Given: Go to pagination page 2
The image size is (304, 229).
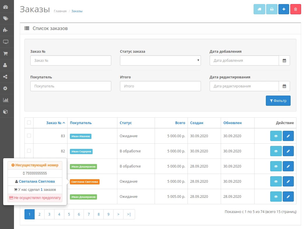Looking at the screenshot, I should pyautogui.click(x=39, y=214).
